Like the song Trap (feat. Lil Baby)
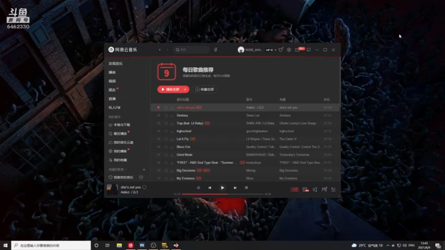The image size is (445, 250). (166, 123)
